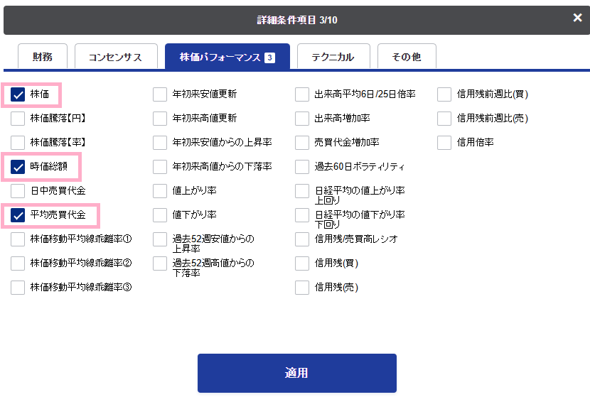Uncheck the 時価総額 checkbox

pos(18,167)
